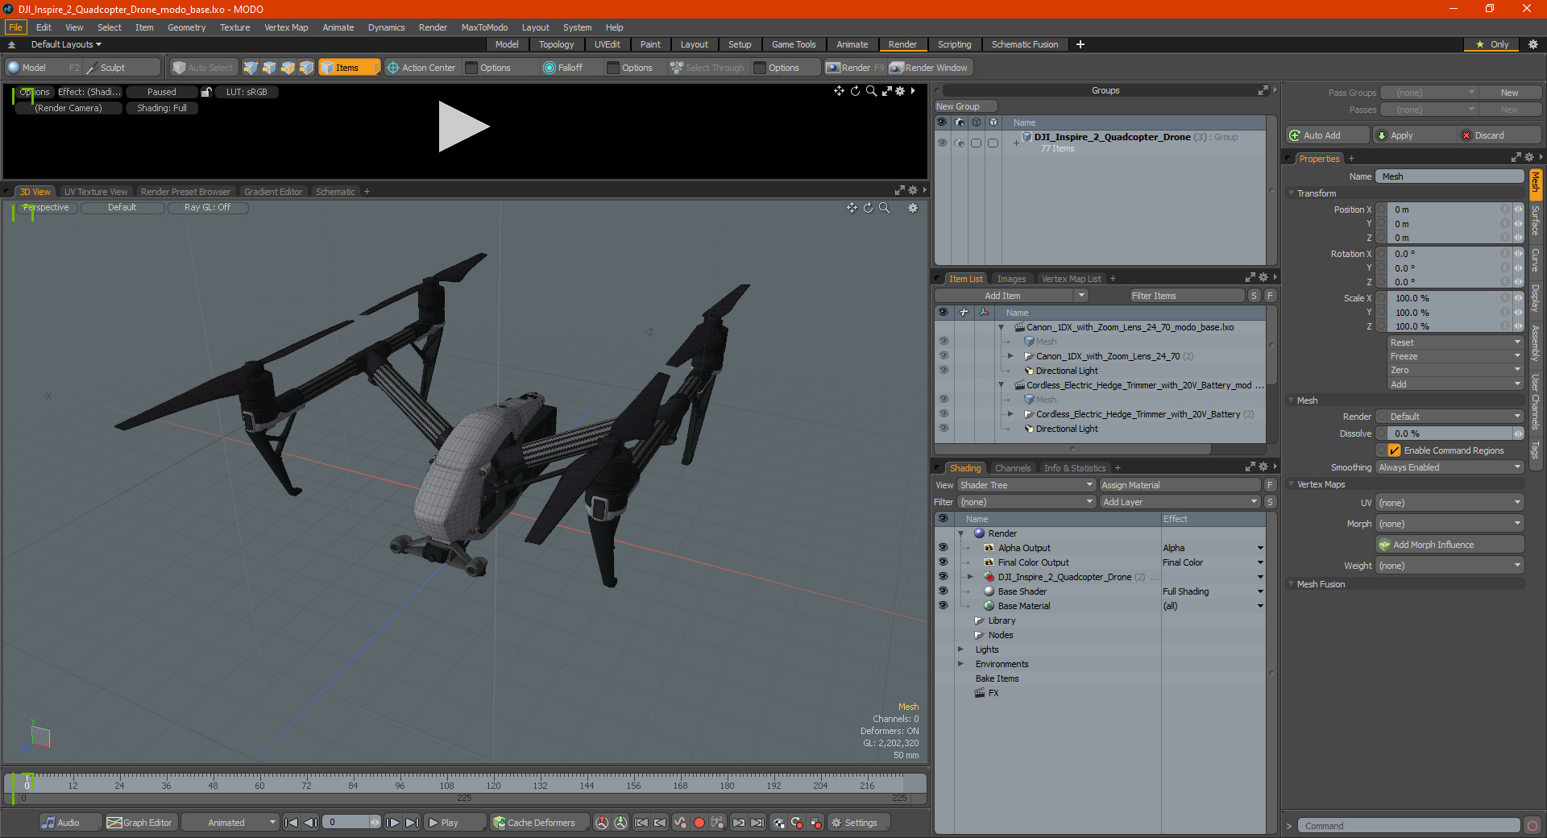The height and width of the screenshot is (838, 1547).
Task: Toggle visibility of DJI_Inspire_2 group
Action: click(942, 143)
